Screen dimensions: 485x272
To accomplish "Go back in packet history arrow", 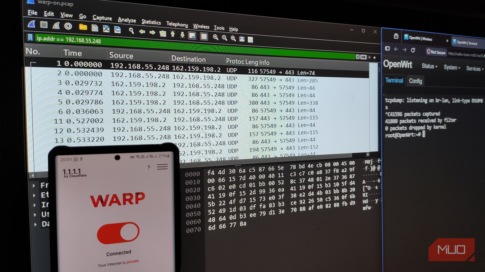I will (142, 31).
